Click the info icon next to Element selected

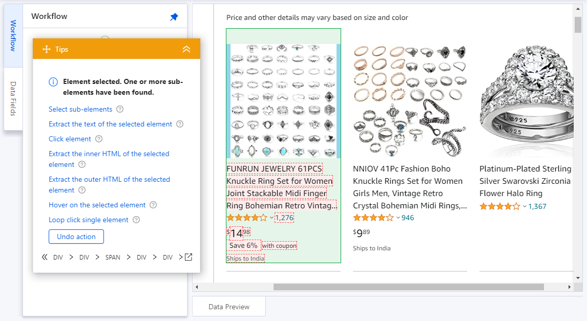point(53,82)
